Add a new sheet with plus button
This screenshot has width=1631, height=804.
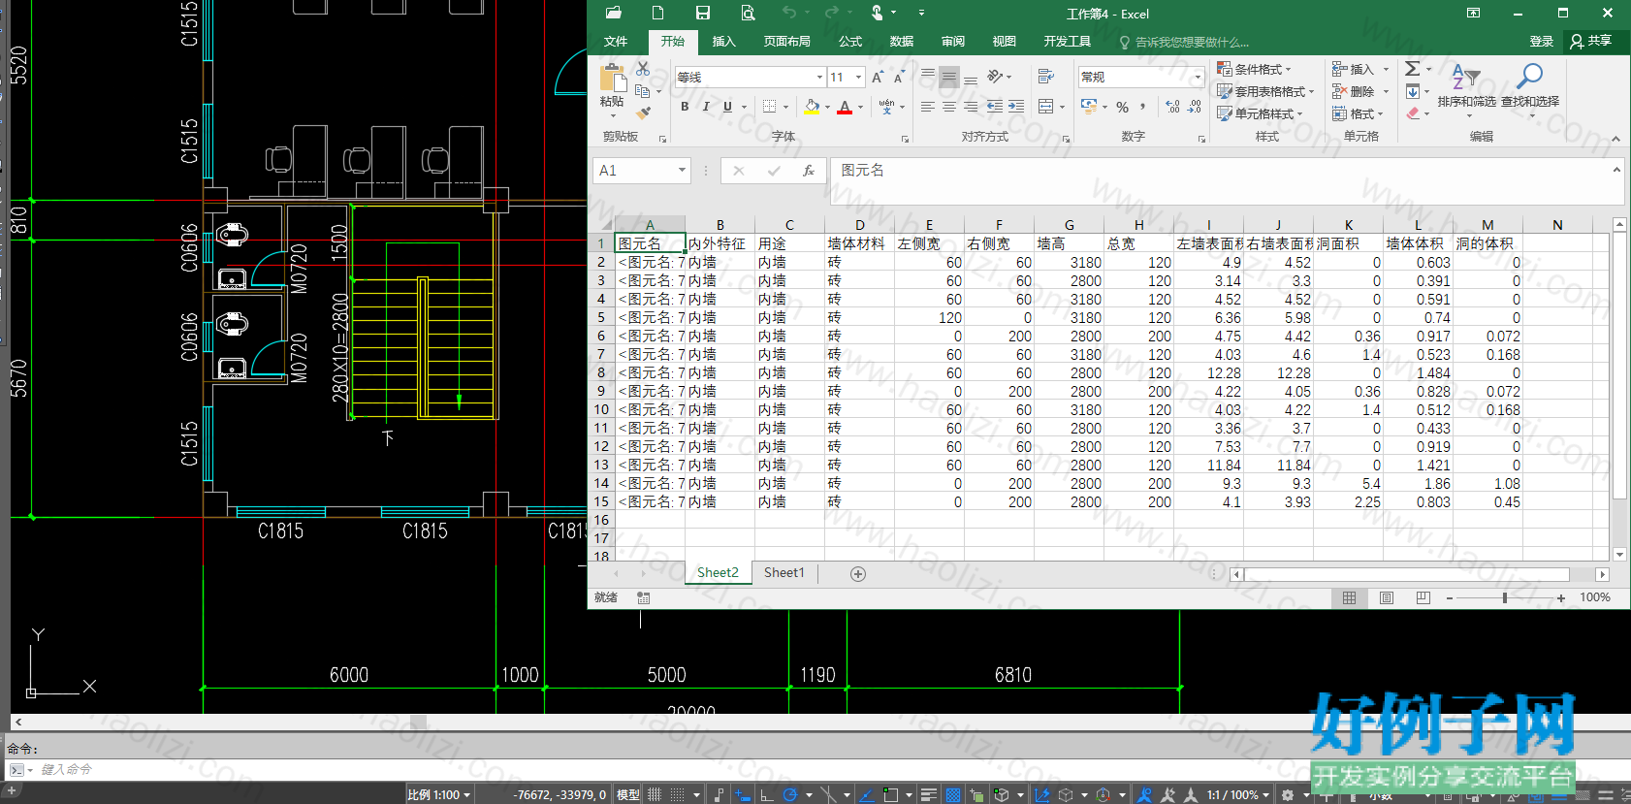858,574
